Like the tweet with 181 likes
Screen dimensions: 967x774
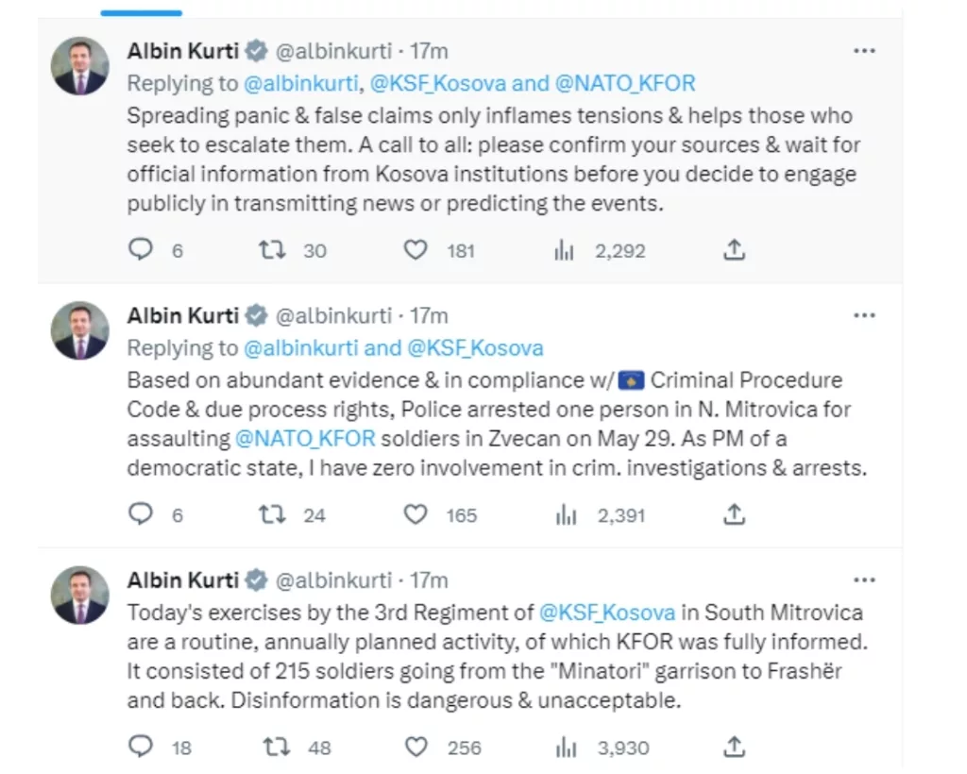coord(416,249)
